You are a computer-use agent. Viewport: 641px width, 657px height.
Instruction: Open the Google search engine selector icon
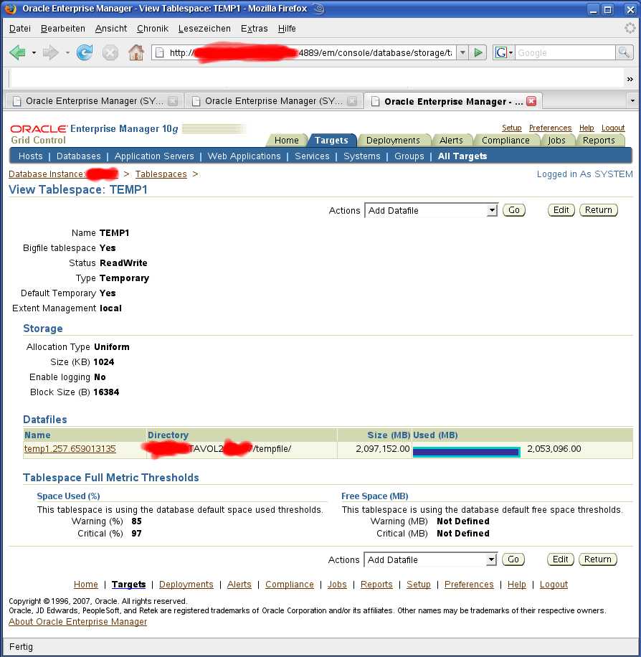point(503,53)
